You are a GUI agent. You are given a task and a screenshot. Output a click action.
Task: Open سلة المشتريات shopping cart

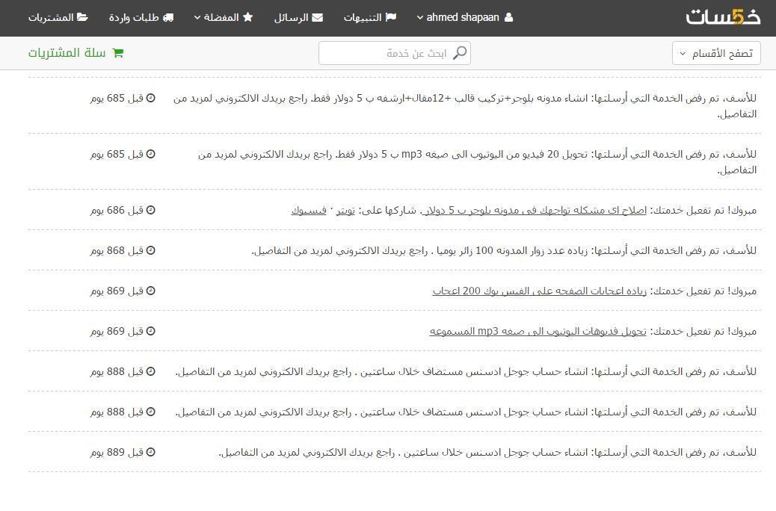[76, 53]
